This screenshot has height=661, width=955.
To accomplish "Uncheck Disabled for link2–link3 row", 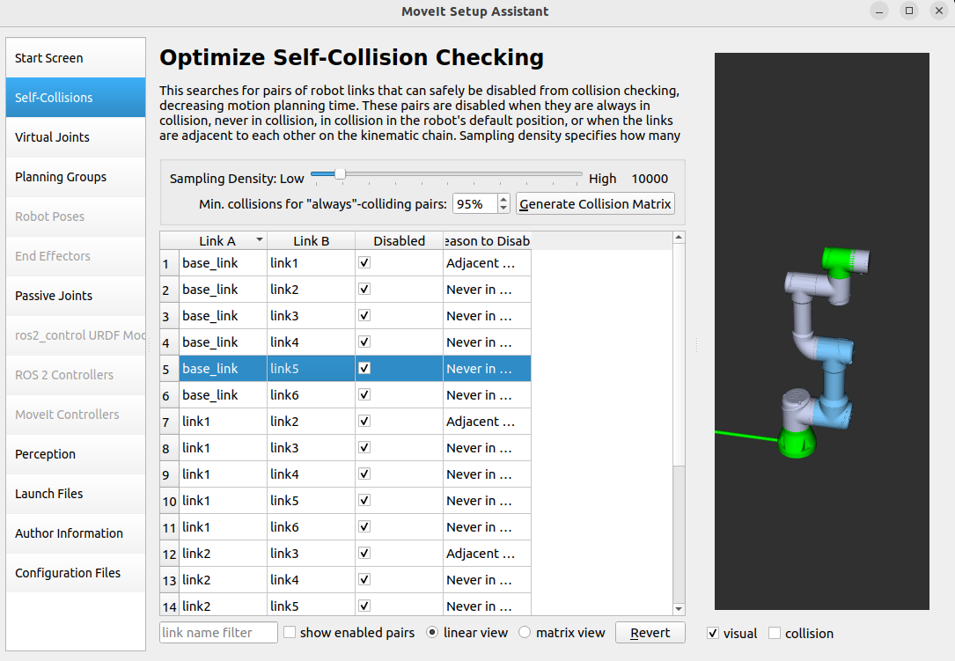I will (364, 553).
